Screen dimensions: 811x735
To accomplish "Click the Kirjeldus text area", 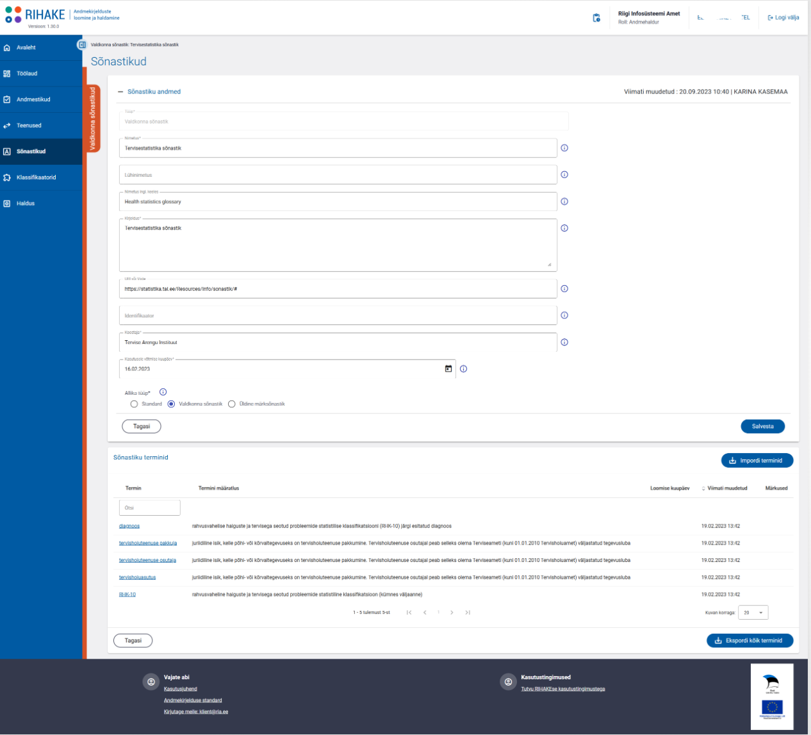I will click(338, 245).
